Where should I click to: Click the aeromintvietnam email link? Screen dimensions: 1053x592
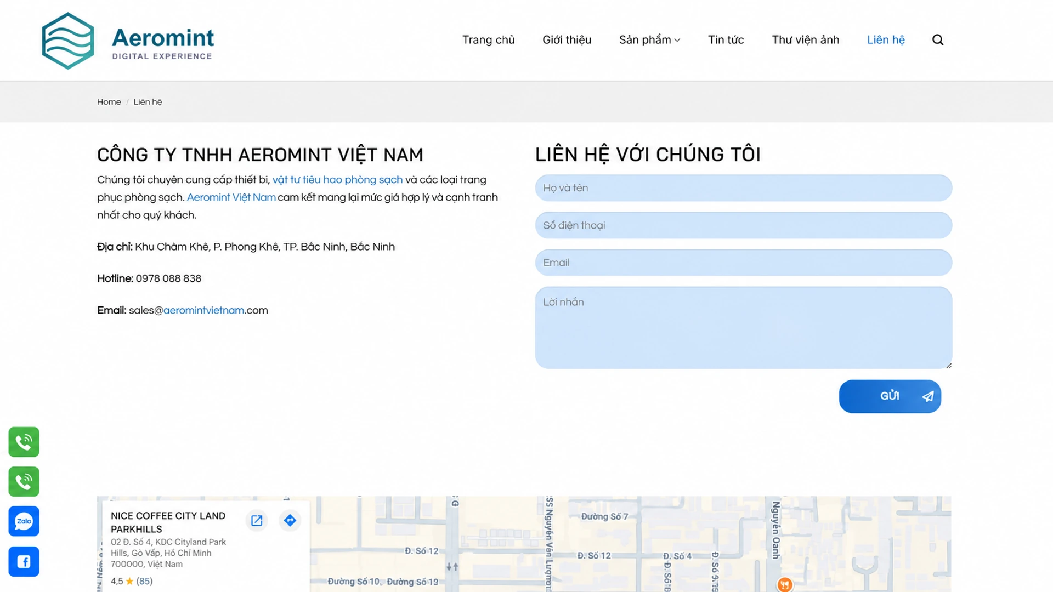click(x=203, y=310)
